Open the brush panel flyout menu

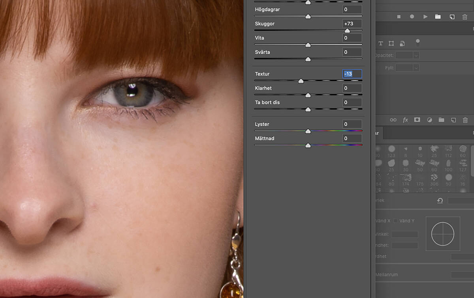[473, 133]
